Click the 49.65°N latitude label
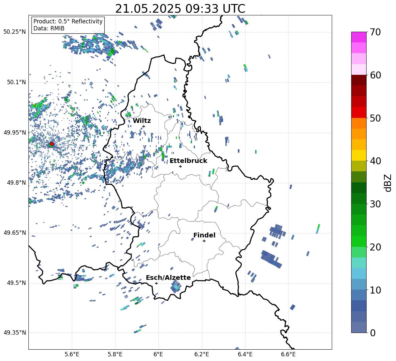Screen dimensions: 396x361 pos(15,233)
